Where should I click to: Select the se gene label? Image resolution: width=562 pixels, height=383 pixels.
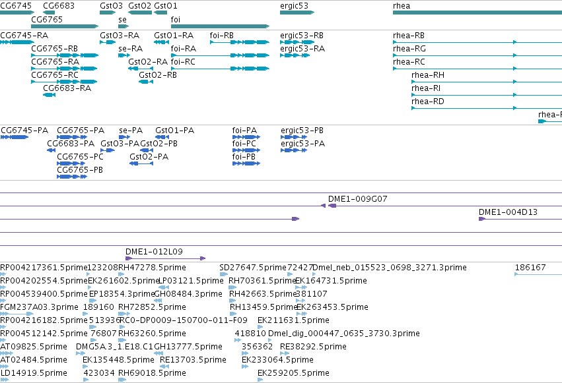point(123,20)
